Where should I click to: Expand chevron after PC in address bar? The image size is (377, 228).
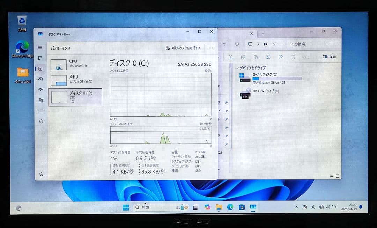tap(274, 44)
